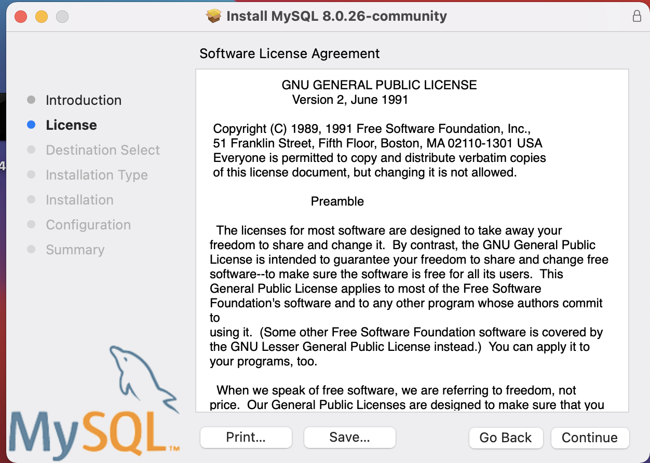Click the red close window button
The height and width of the screenshot is (463, 650).
coord(21,17)
